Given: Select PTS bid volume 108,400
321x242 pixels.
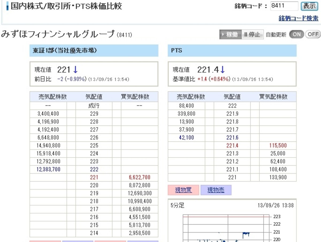Looking at the screenshot, I should 278,169.
